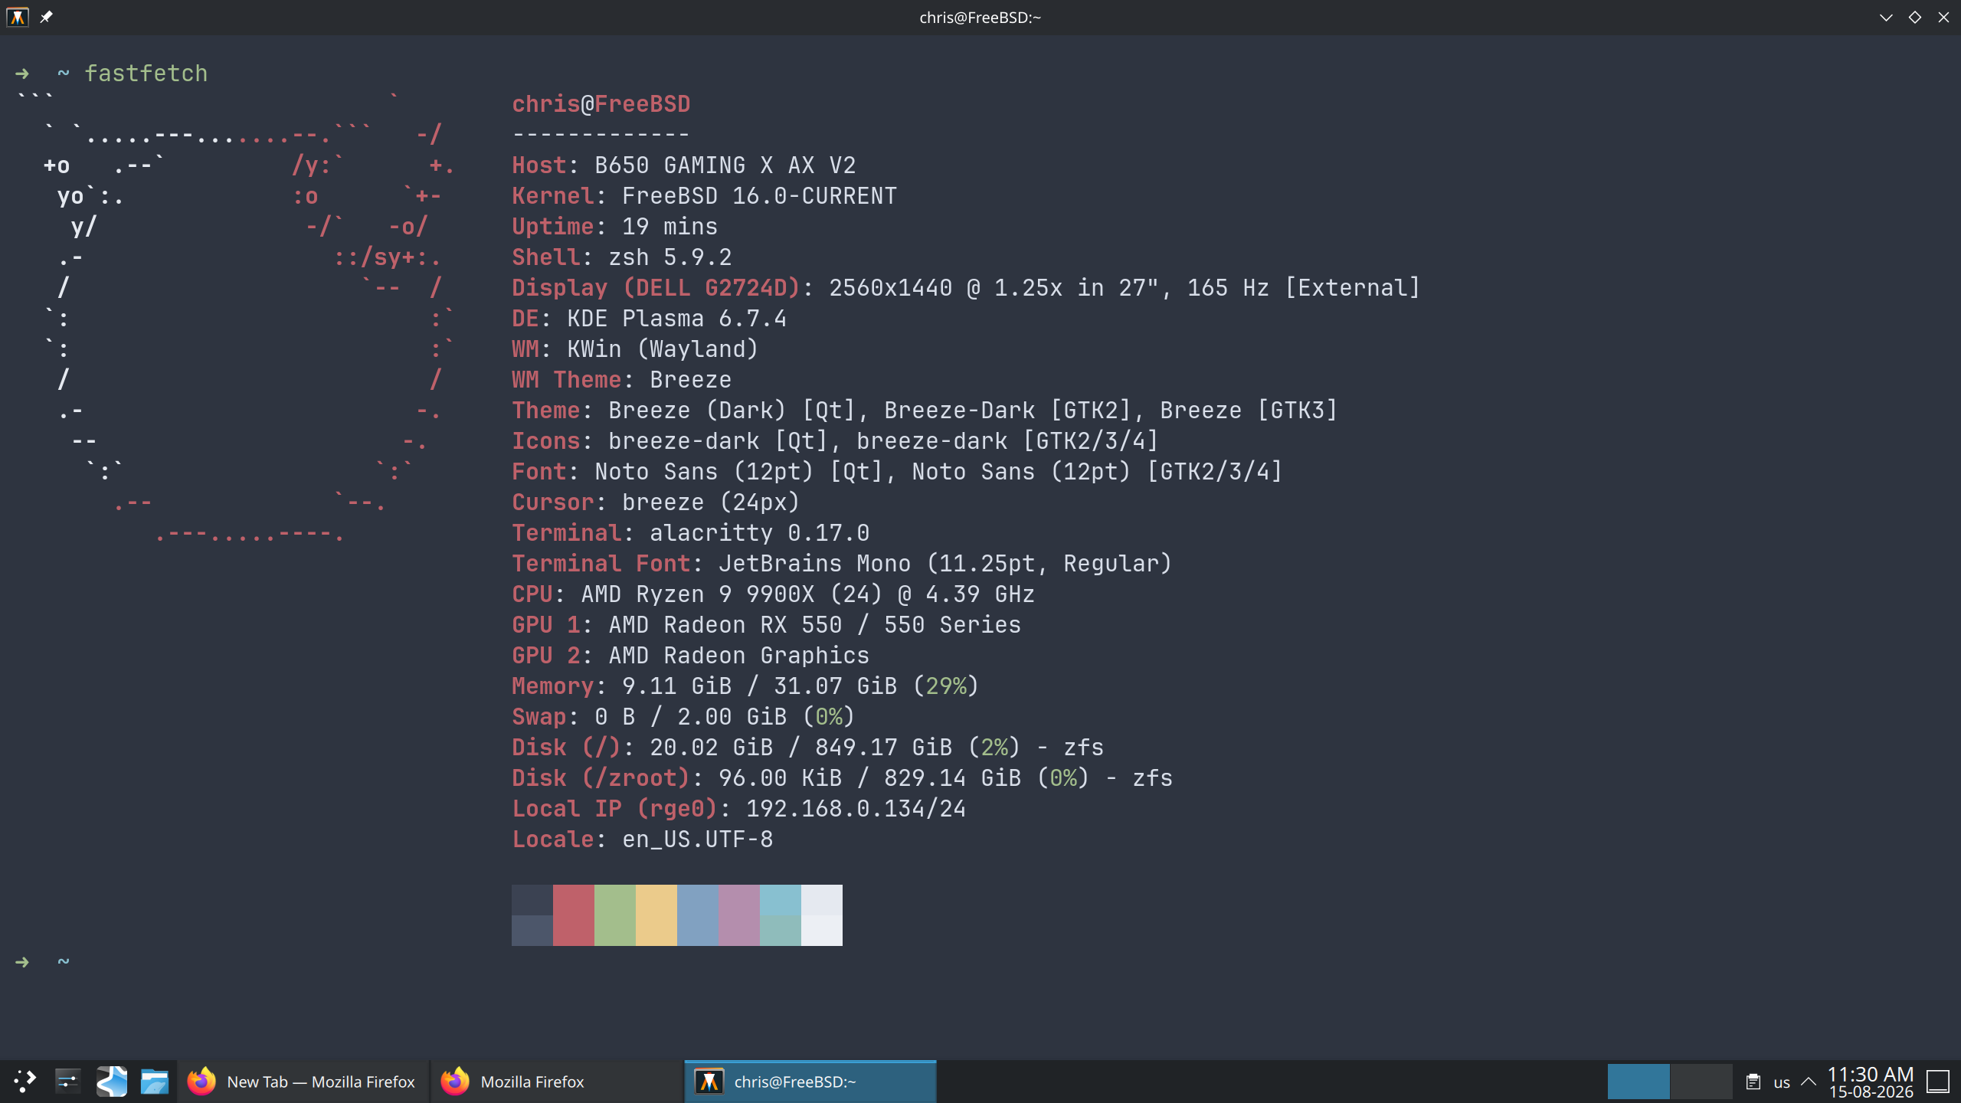Click the purple color block in palette
This screenshot has width=1961, height=1103.
tap(739, 915)
